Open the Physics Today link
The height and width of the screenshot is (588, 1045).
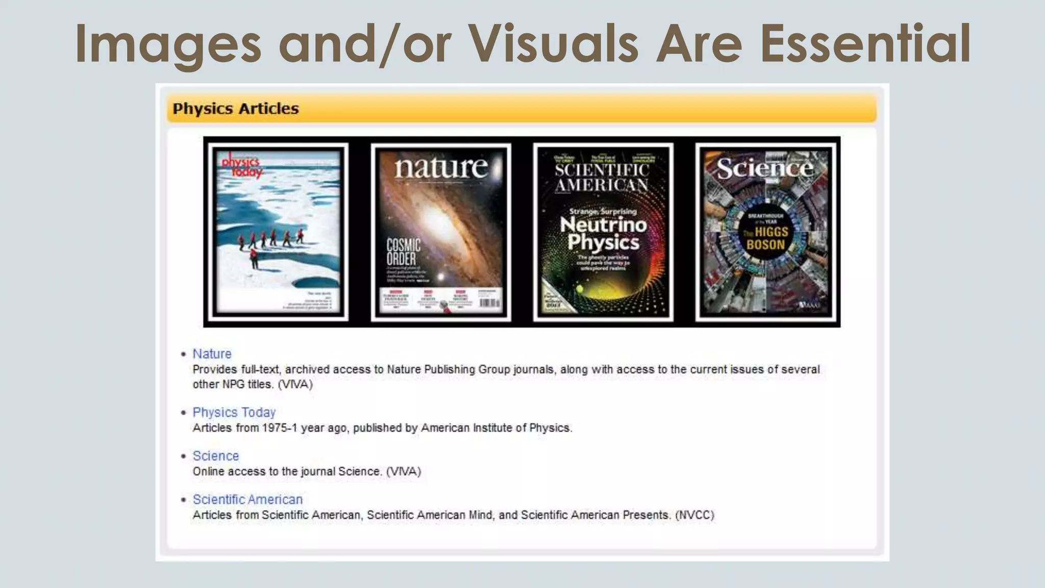234,412
